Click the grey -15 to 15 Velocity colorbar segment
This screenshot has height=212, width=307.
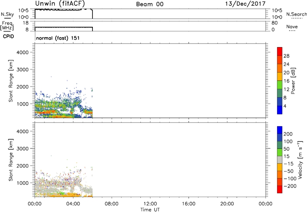[280, 160]
